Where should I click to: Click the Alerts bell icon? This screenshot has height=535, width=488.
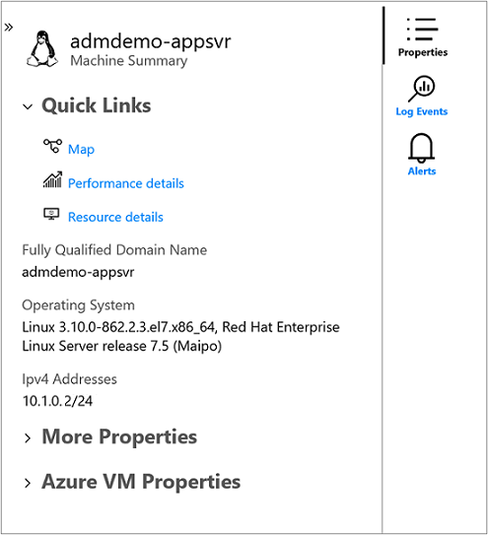[421, 148]
